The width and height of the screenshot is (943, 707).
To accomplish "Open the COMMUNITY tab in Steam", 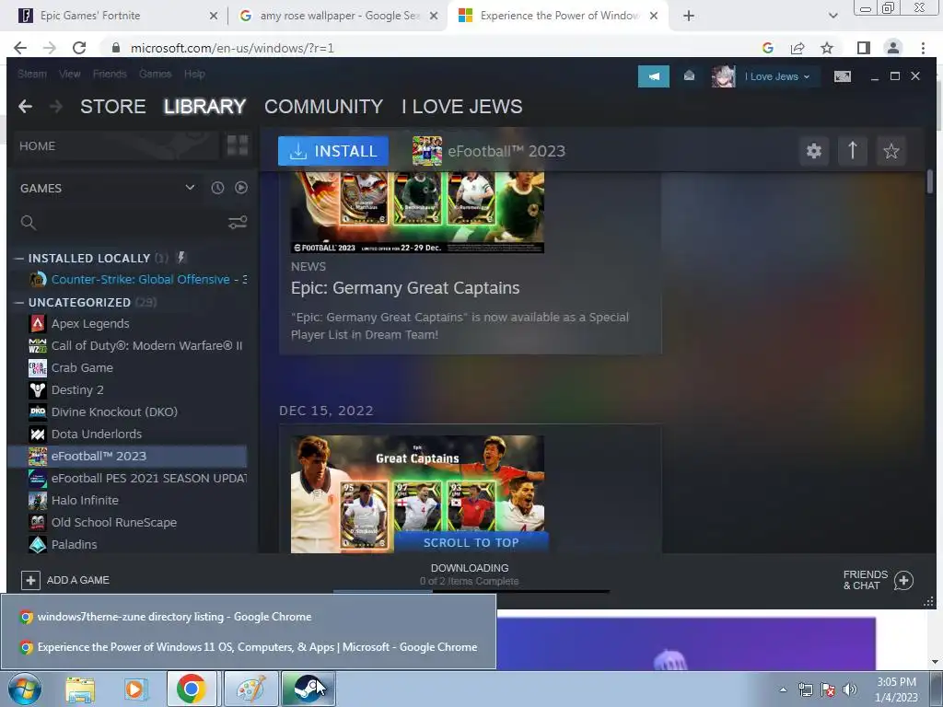I will tap(323, 107).
